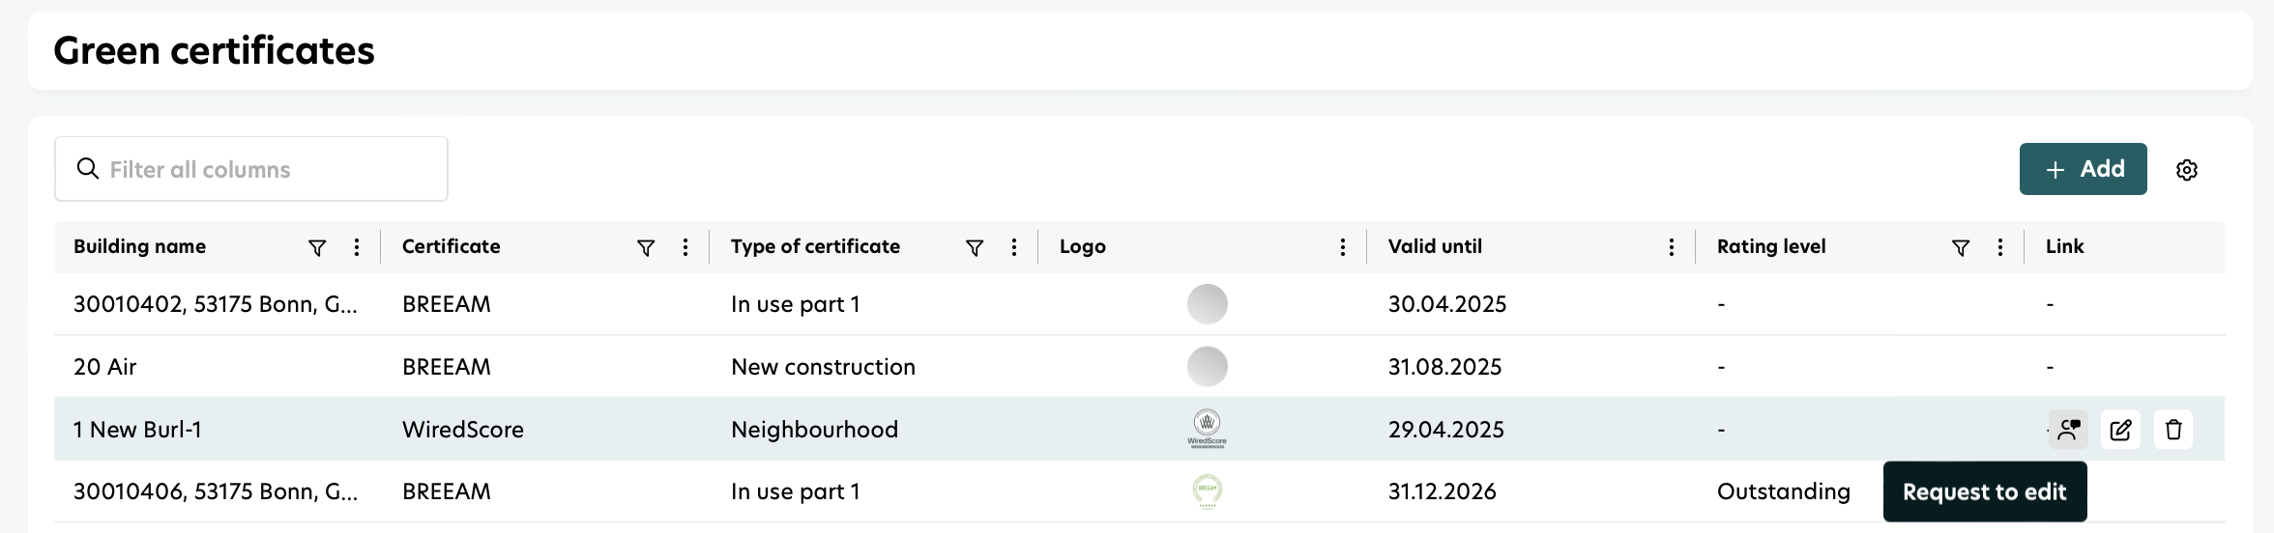Filter the Building name column
Viewport: 2274px width, 533px height.
(316, 248)
